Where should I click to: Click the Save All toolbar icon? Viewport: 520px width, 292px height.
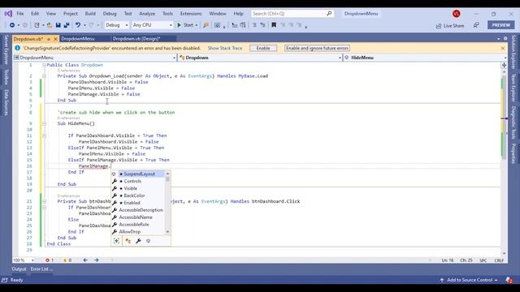click(67, 25)
